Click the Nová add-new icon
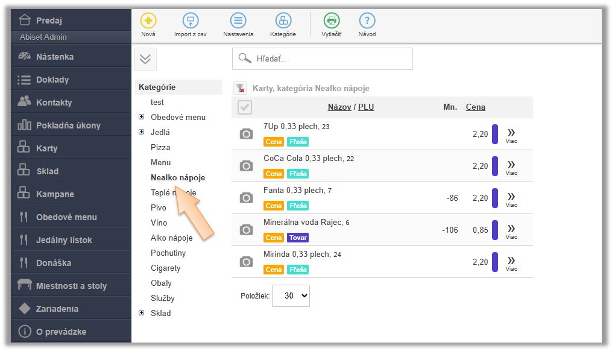This screenshot has height=351, width=612. click(x=148, y=21)
